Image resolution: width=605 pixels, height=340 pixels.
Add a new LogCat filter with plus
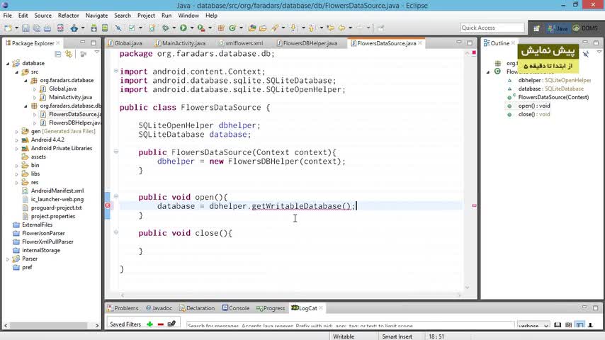click(x=149, y=324)
